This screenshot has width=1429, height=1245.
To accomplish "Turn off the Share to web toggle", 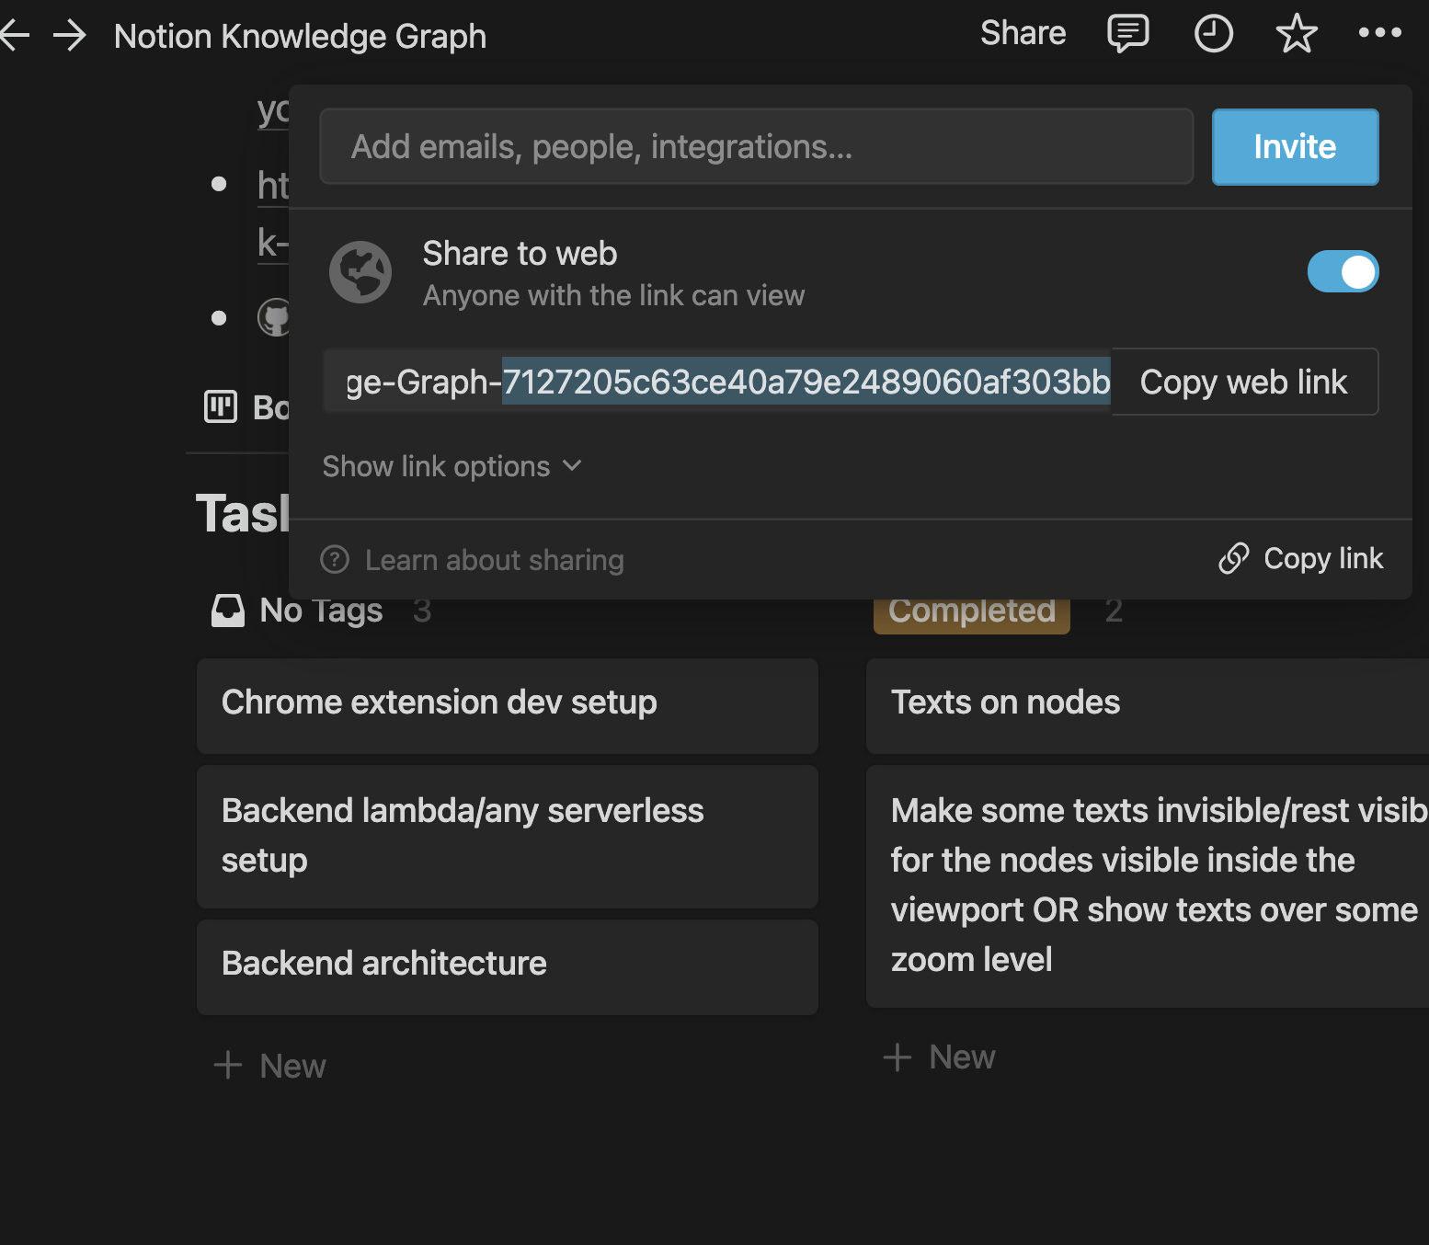I will coord(1343,271).
